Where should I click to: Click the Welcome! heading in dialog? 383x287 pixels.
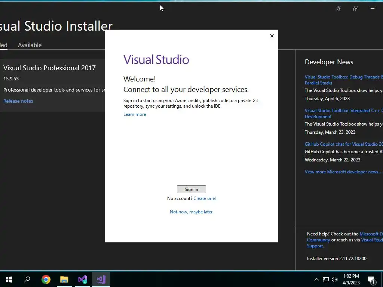point(140,79)
